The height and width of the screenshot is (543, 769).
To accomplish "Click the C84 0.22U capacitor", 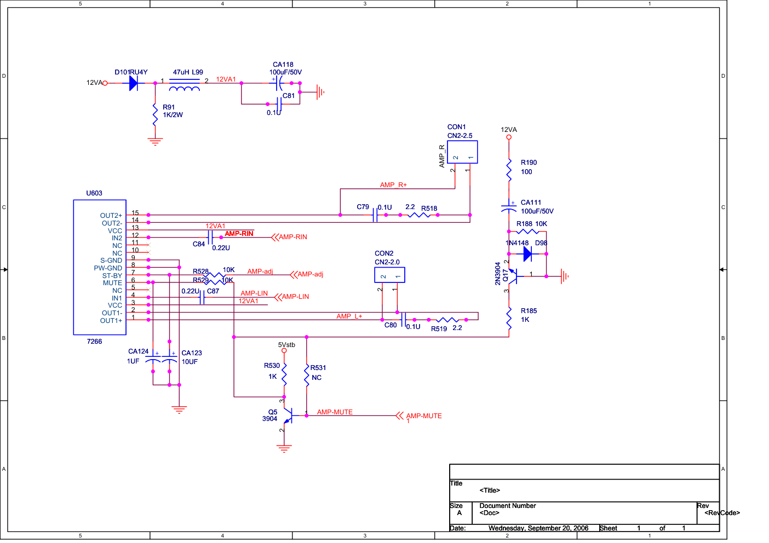I will coord(210,237).
